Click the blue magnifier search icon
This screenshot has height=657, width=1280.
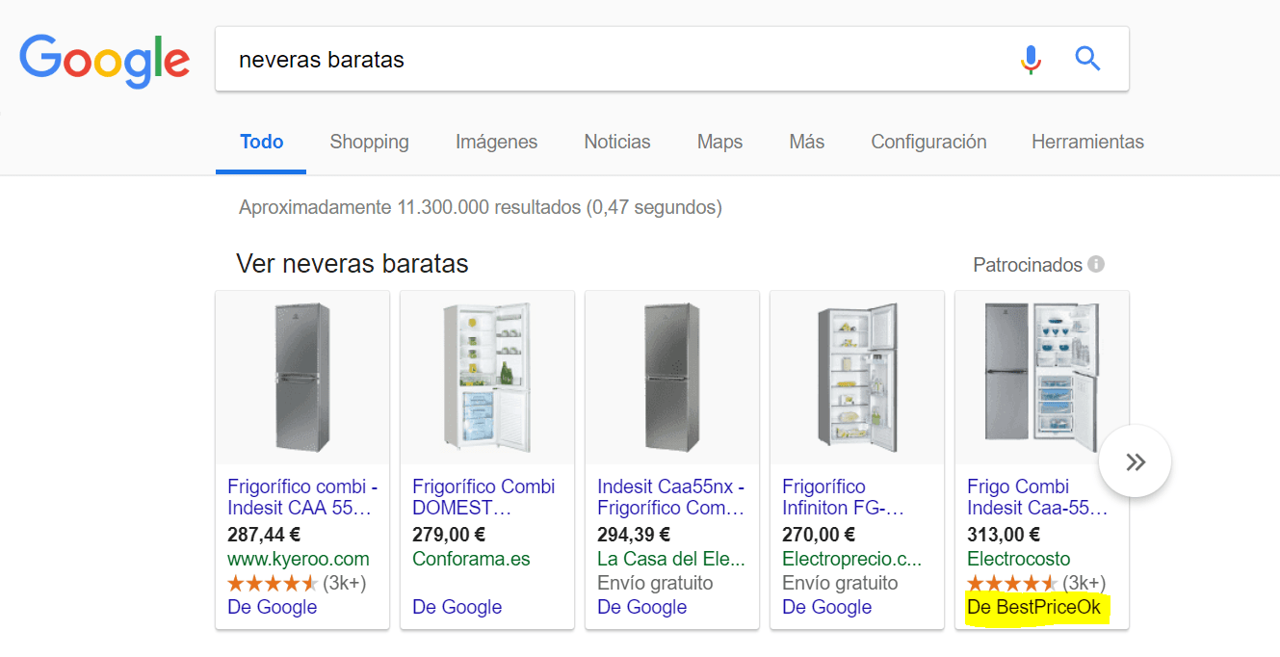(x=1087, y=59)
